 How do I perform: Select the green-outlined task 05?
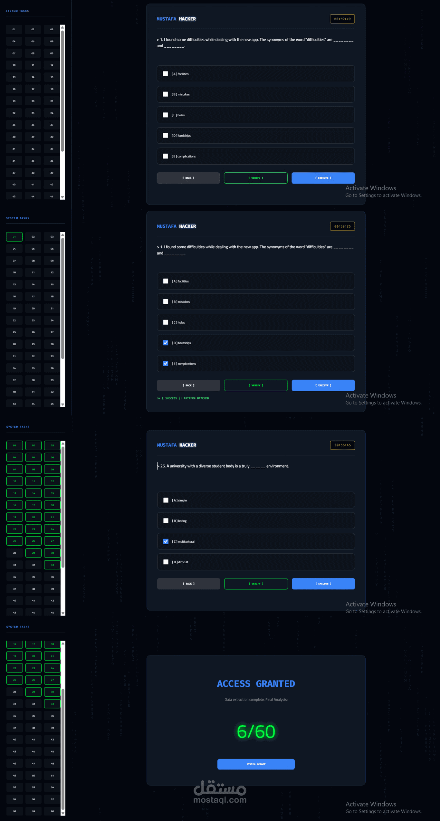coord(33,457)
